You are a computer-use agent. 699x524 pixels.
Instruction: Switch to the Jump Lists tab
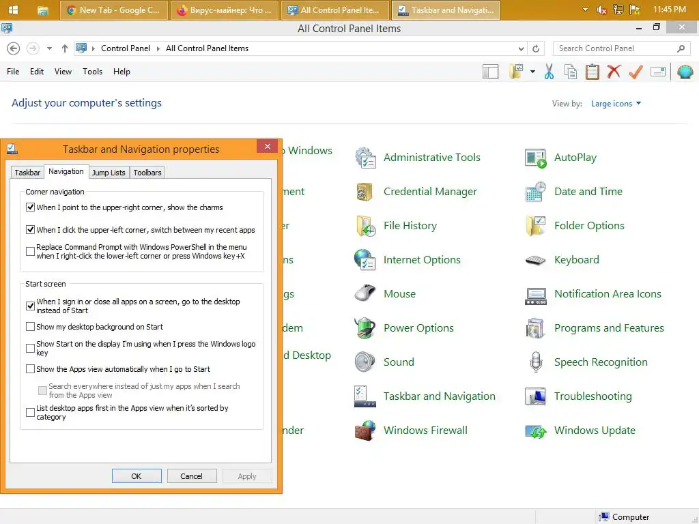click(109, 173)
